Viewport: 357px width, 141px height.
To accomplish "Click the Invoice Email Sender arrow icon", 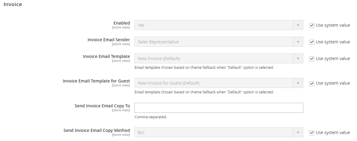I will click(x=298, y=42).
